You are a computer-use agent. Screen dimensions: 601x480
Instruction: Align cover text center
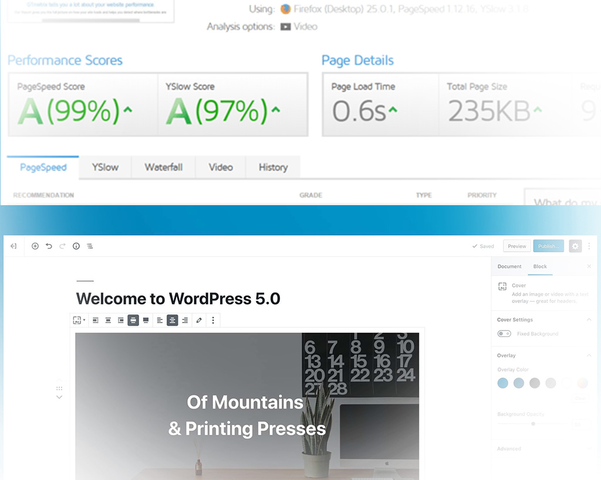(173, 320)
